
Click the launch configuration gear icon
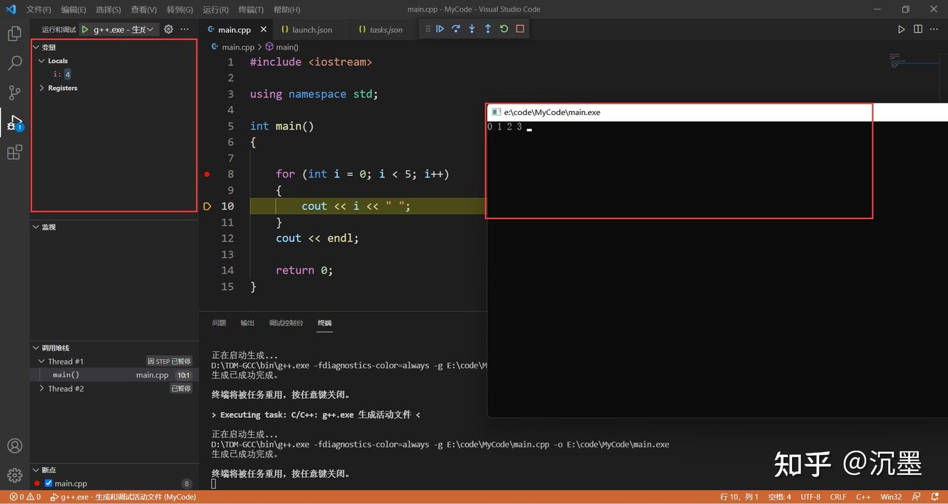(x=167, y=29)
